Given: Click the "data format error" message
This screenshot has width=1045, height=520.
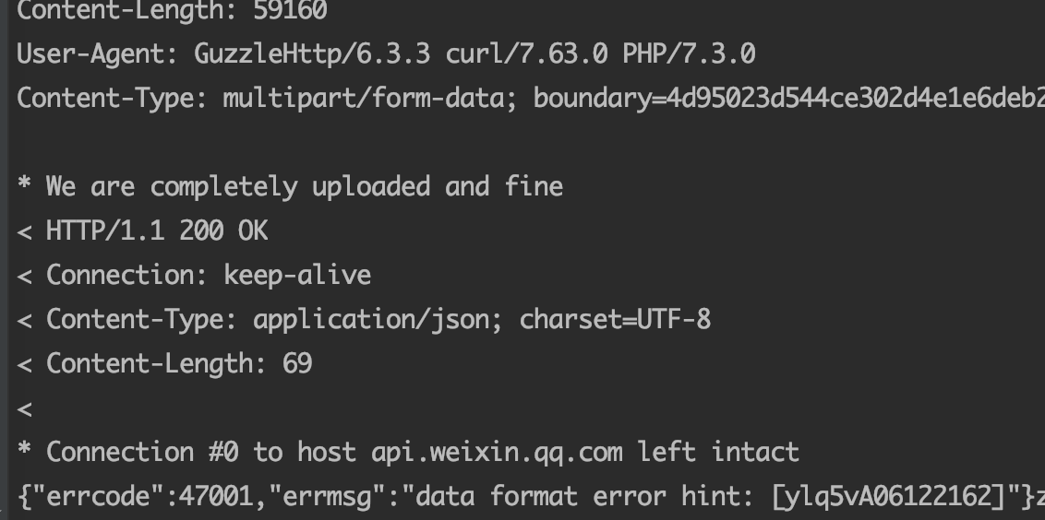Looking at the screenshot, I should coord(540,497).
